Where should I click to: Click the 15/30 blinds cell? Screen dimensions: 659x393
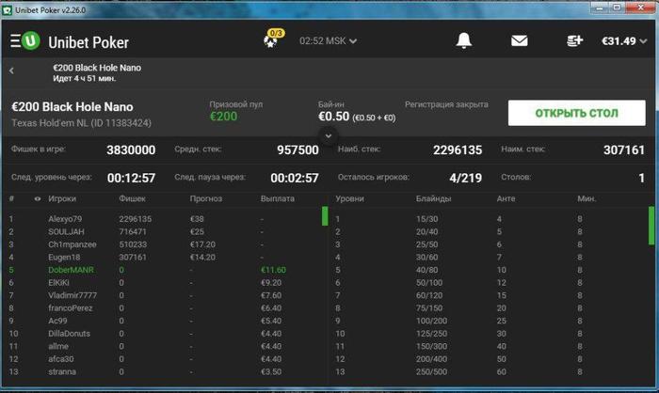point(427,219)
